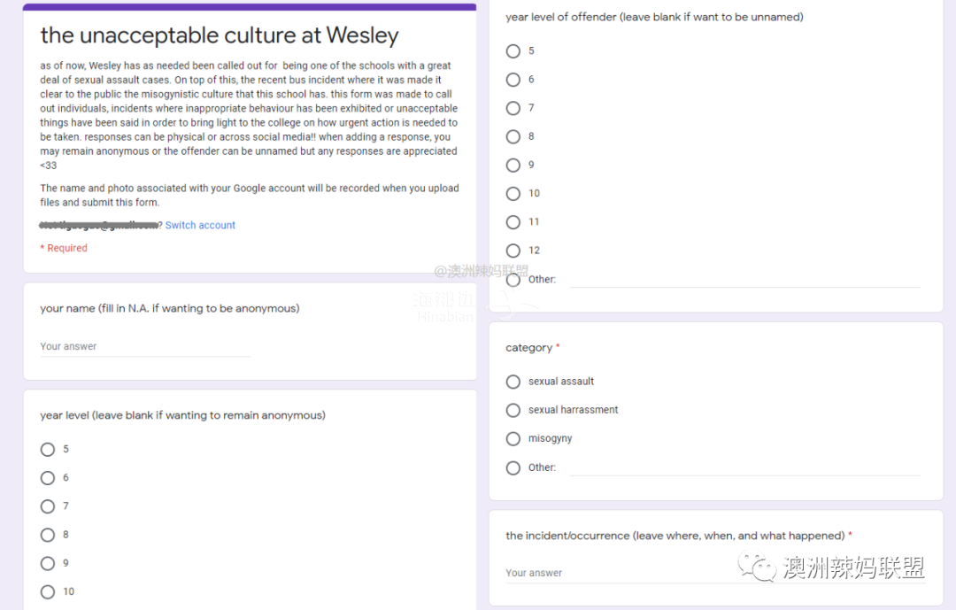The height and width of the screenshot is (610, 956).
Task: Choose year 9 for your own year level
Action: click(48, 563)
